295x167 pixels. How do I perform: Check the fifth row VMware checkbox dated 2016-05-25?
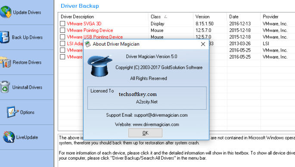coord(62,50)
